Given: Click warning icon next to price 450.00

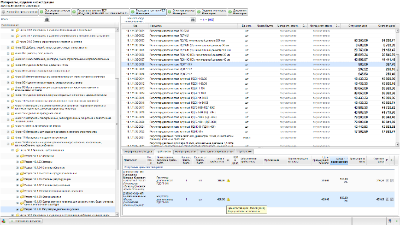Looking at the screenshot, I should pyautogui.click(x=228, y=199).
